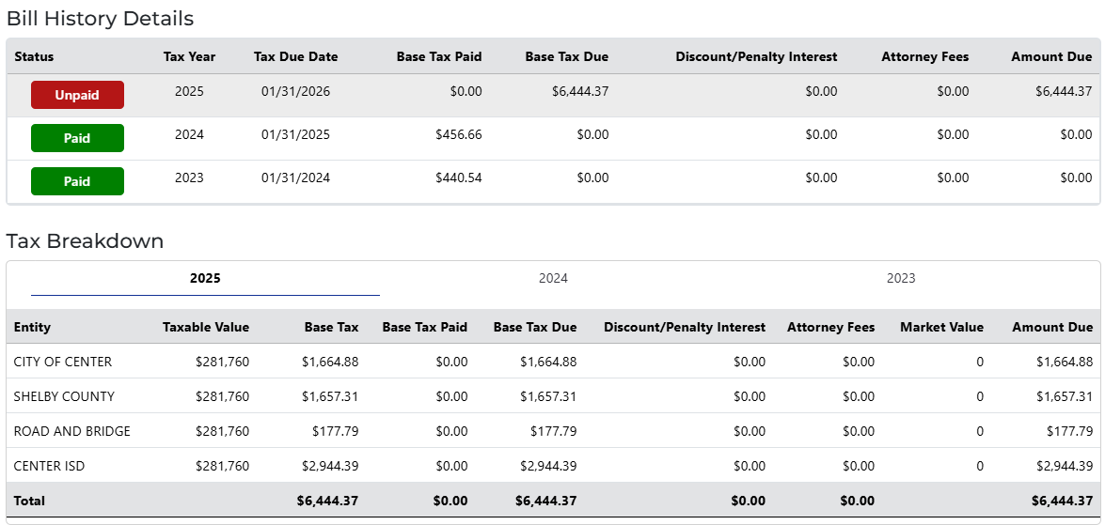Click the Total row label
Image resolution: width=1105 pixels, height=525 pixels.
coord(29,501)
